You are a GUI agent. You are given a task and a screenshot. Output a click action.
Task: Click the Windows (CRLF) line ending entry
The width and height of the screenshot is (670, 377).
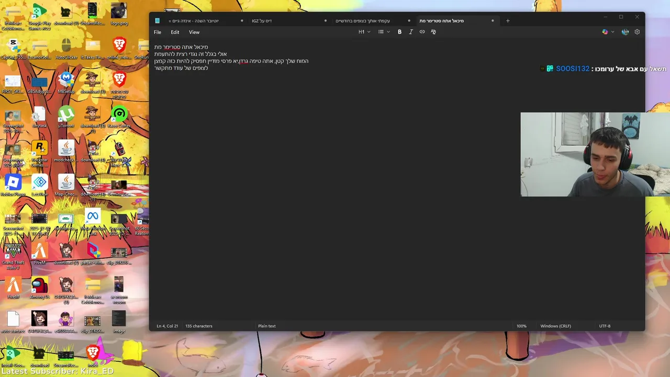pyautogui.click(x=555, y=326)
